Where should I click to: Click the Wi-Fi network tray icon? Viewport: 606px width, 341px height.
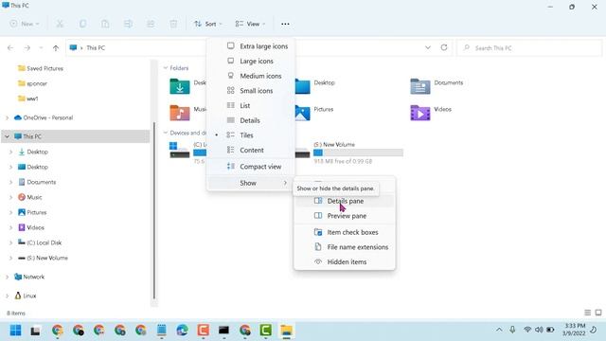(527, 330)
